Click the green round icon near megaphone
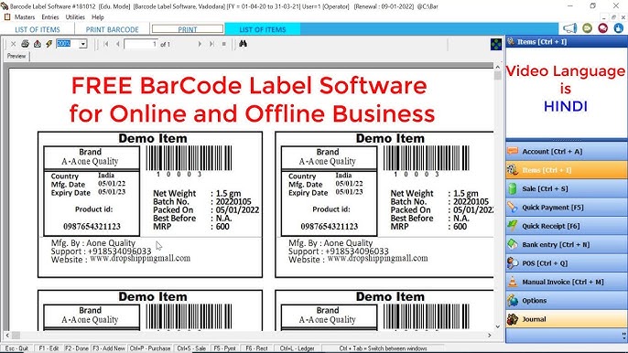The height and width of the screenshot is (353, 628). [587, 28]
